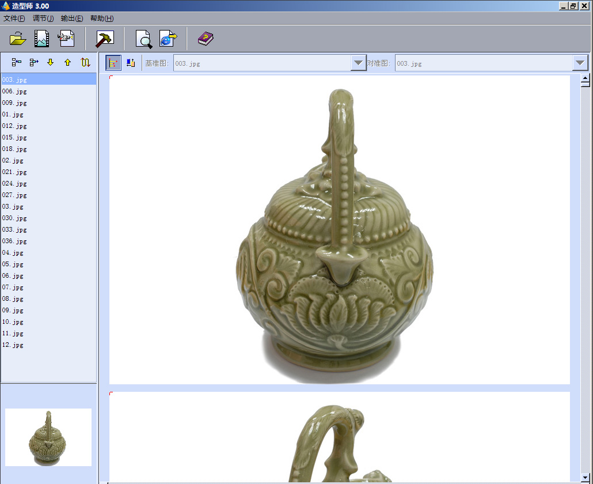Select 10.jpg in the file list
Viewport: 593px width, 484px height.
49,322
